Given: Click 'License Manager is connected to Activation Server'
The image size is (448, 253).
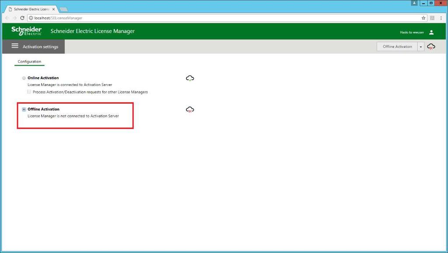Looking at the screenshot, I should 70,84.
